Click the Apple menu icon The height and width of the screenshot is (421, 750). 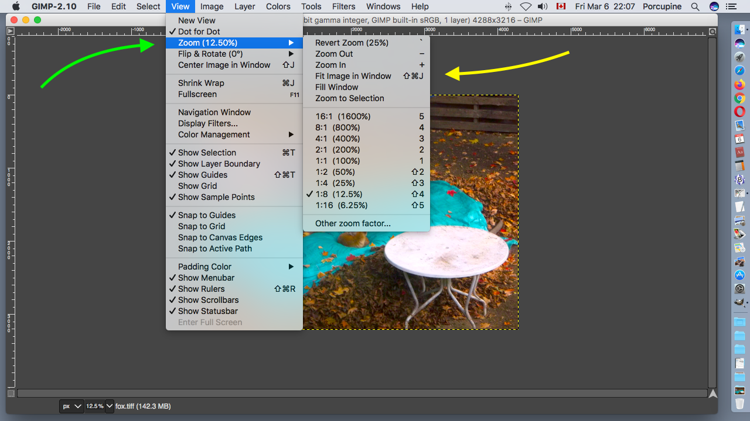(16, 6)
